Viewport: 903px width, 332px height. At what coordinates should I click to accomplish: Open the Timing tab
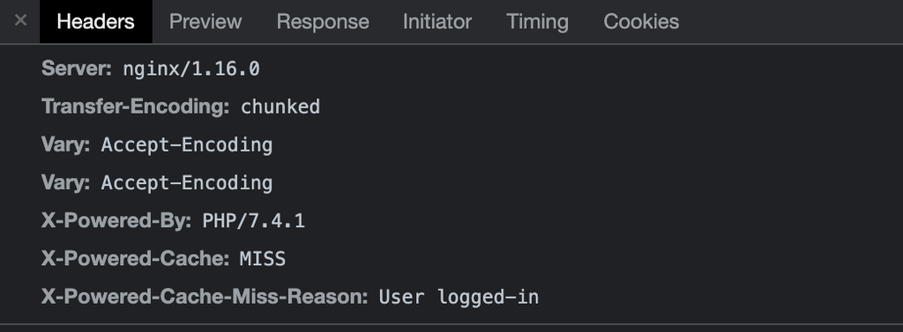click(x=537, y=22)
